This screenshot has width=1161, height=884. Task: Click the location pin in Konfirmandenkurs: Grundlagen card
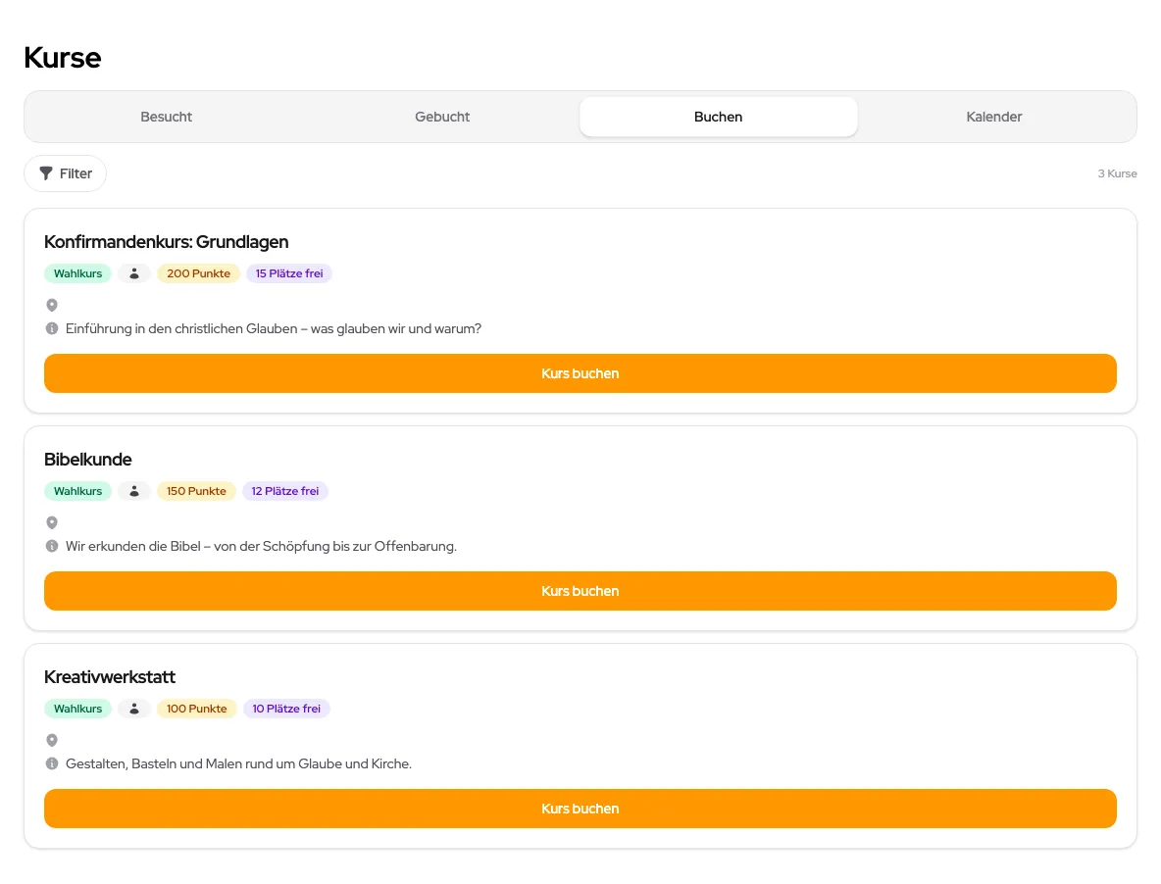[x=52, y=305]
